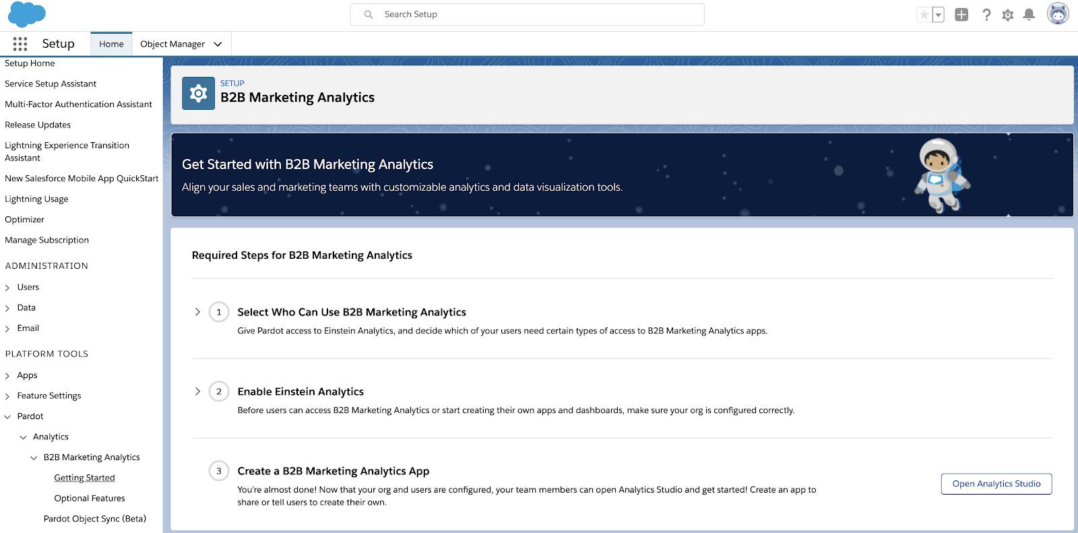Expand step 2 Enable Einstein Analytics chevron
Viewport: 1078px width, 533px height.
point(197,391)
